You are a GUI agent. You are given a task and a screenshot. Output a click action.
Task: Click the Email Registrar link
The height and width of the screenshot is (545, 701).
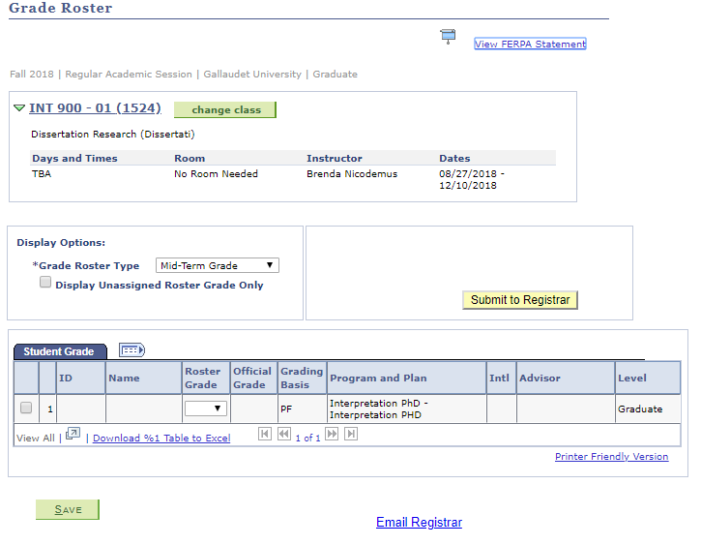[419, 523]
